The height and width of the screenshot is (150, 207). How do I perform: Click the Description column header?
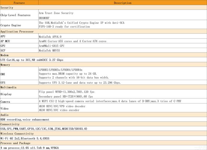click(x=122, y=3)
